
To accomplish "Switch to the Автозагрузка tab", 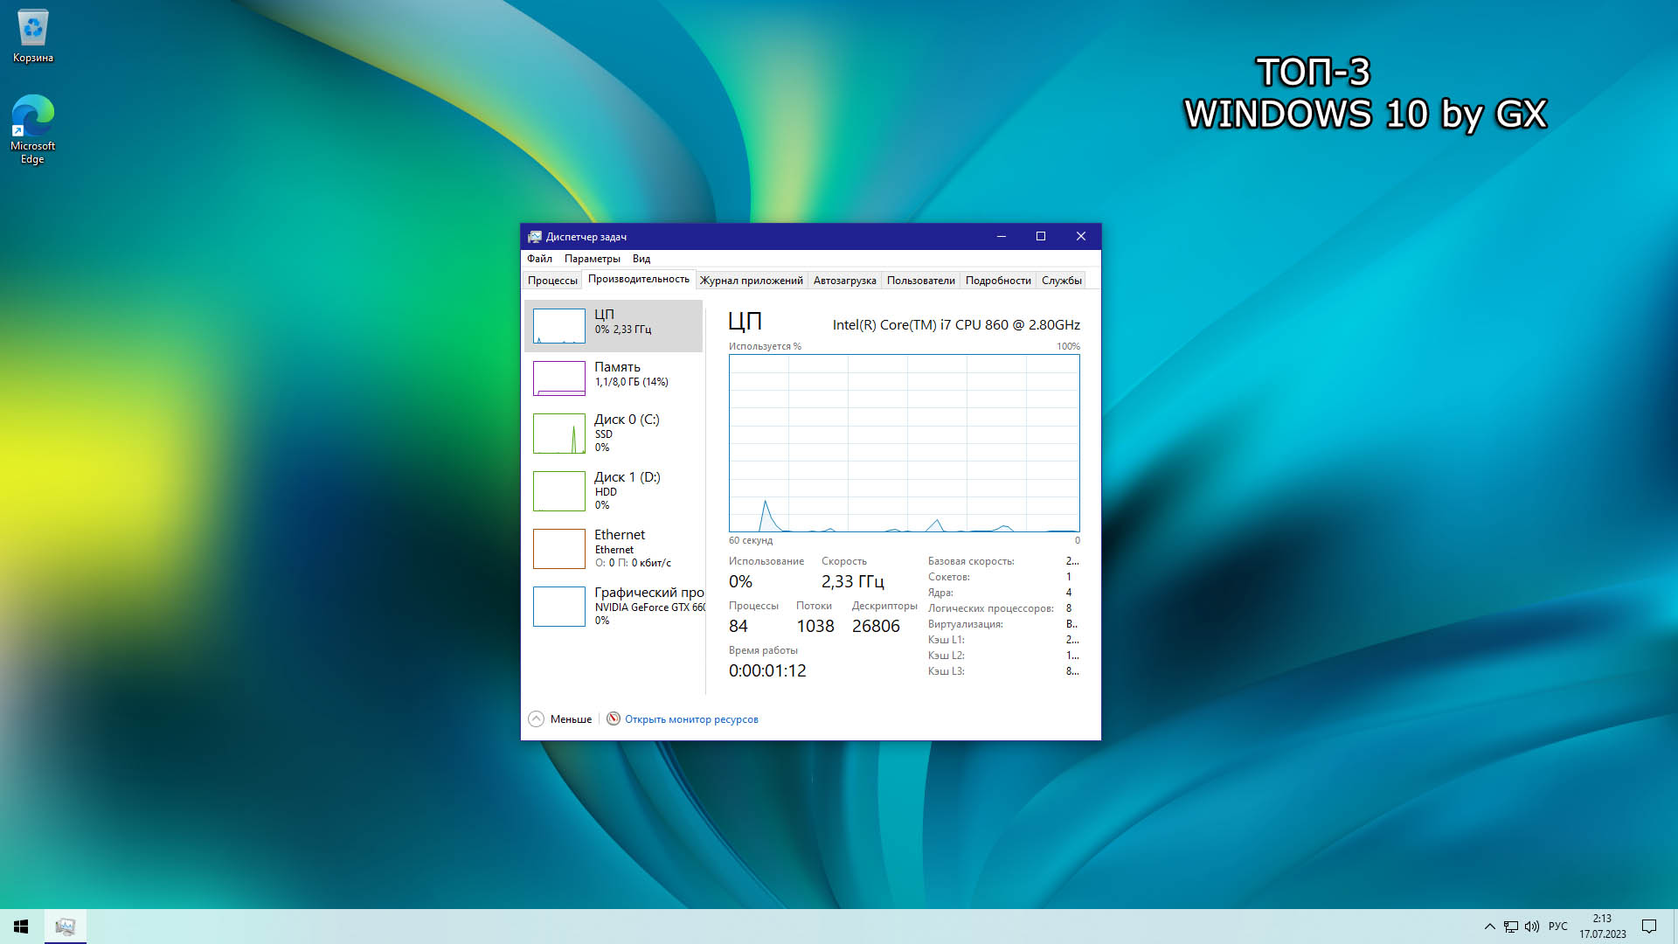I will (844, 281).
